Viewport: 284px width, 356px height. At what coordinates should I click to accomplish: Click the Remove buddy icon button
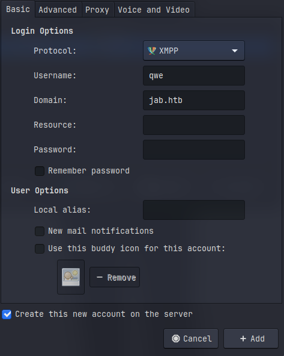[115, 277]
